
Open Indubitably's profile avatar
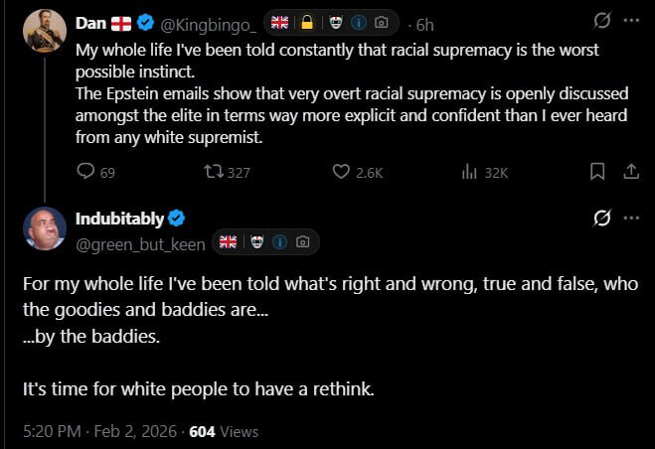pos(44,229)
